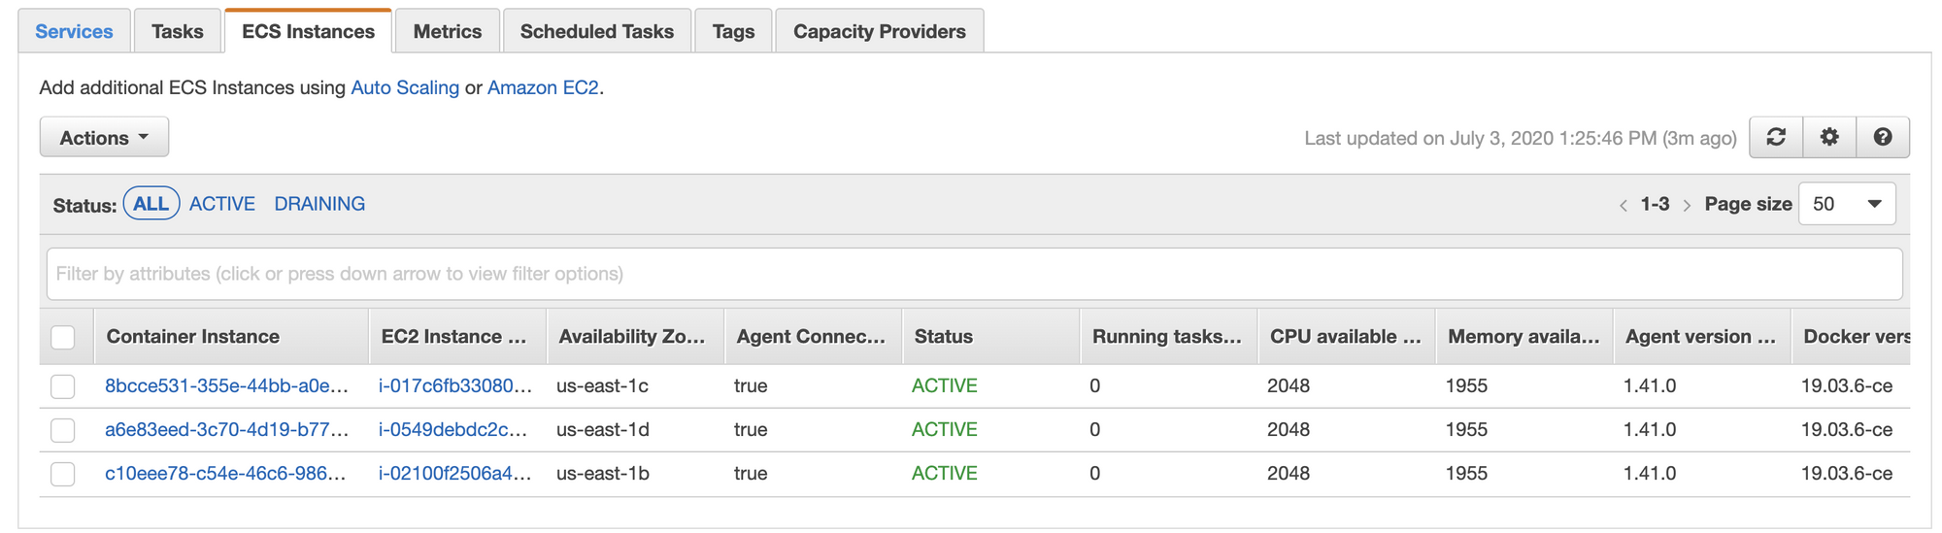Open the Capacity Providers tab

pos(879,31)
